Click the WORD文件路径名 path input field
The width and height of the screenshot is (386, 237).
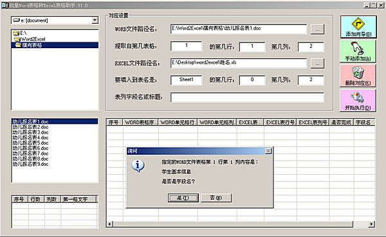coord(238,29)
